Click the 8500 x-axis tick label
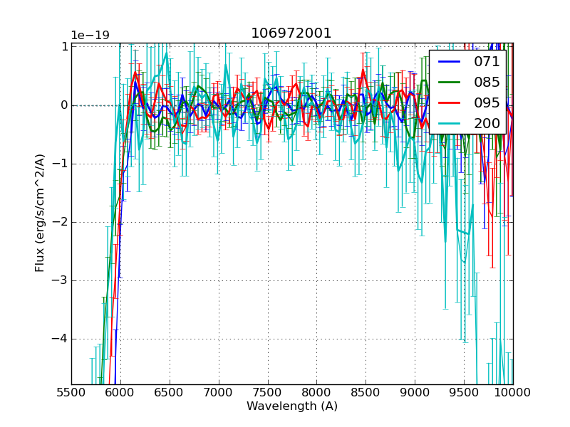Viewport: 570px width, 427px height. pos(366,392)
